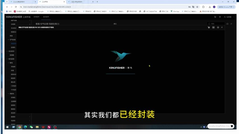Image resolution: width=239 pixels, height=134 pixels.
Task: Click the swap icon right of cloud upload
Action: [231, 24]
